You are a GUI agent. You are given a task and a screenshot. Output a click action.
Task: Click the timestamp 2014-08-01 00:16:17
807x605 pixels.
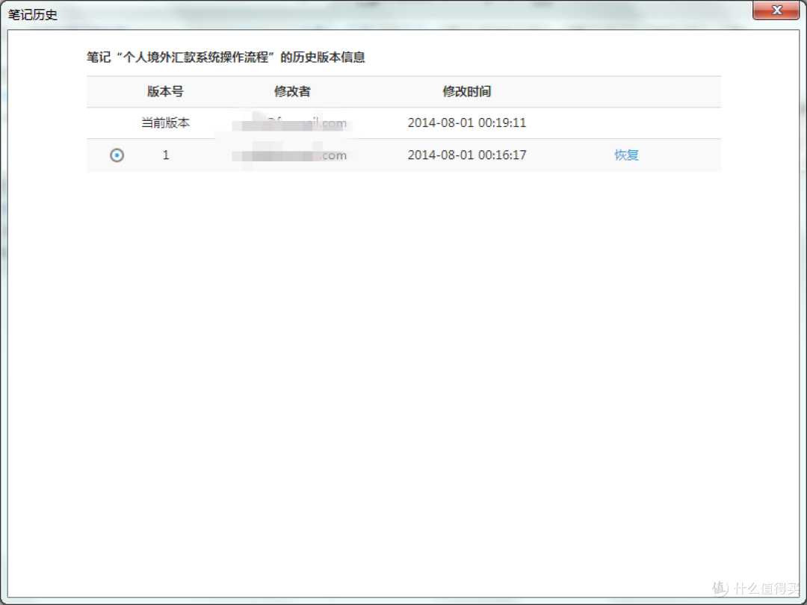click(x=467, y=155)
